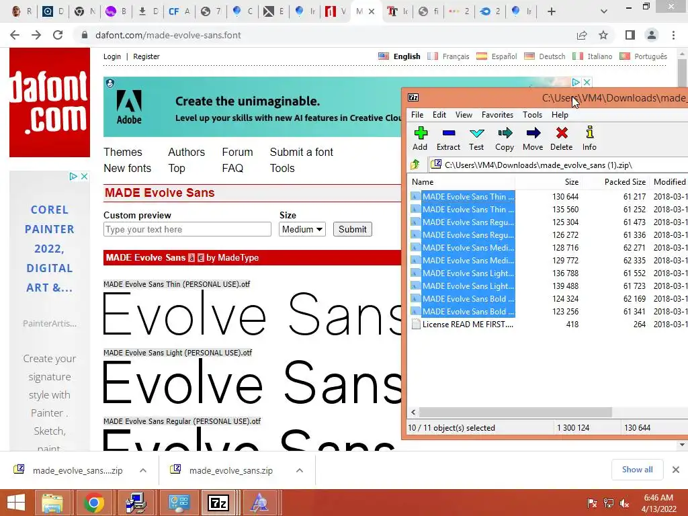Bookmark this page with star icon
The image size is (688, 516).
pos(603,35)
